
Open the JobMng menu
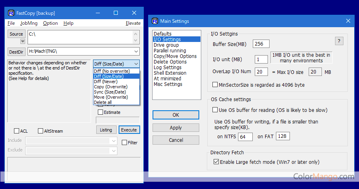(x=29, y=23)
